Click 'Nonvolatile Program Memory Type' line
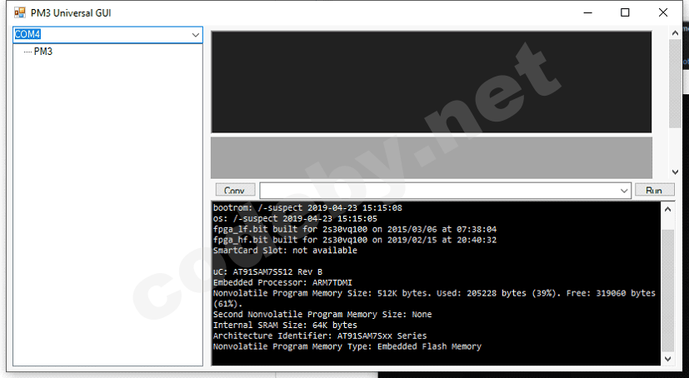The image size is (689, 378). (x=347, y=346)
